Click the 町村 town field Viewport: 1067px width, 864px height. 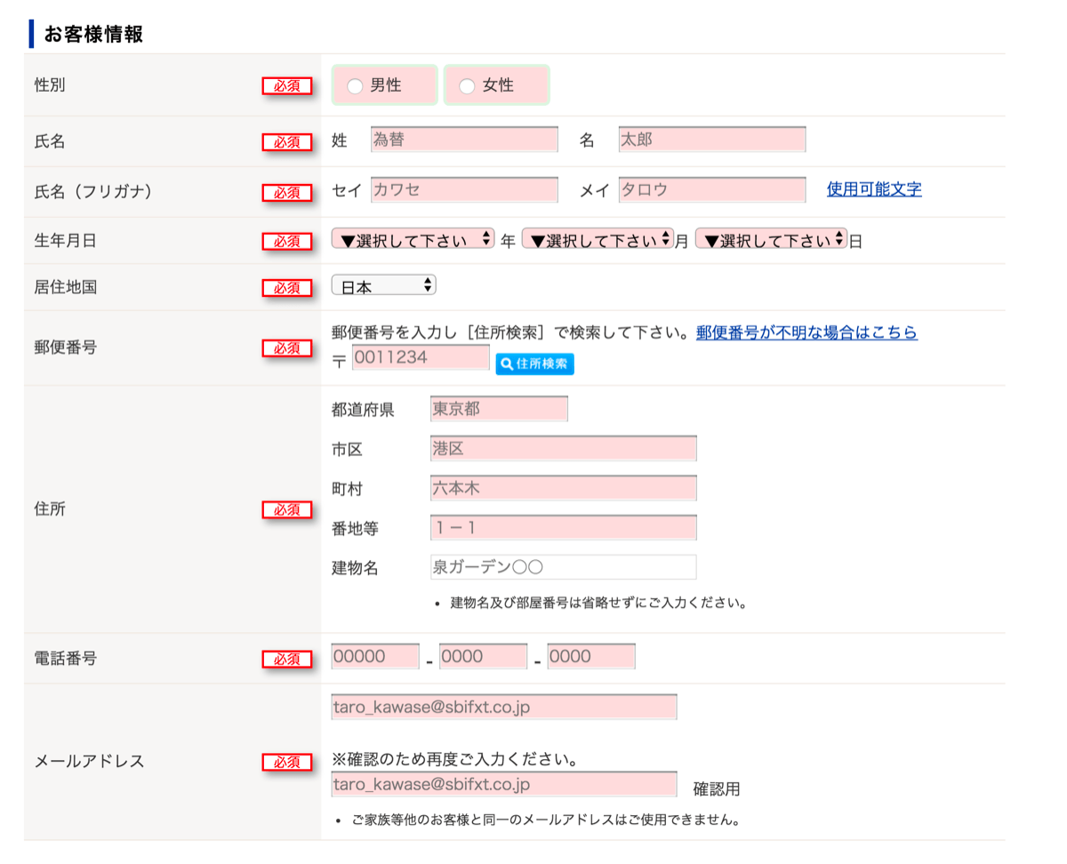563,488
